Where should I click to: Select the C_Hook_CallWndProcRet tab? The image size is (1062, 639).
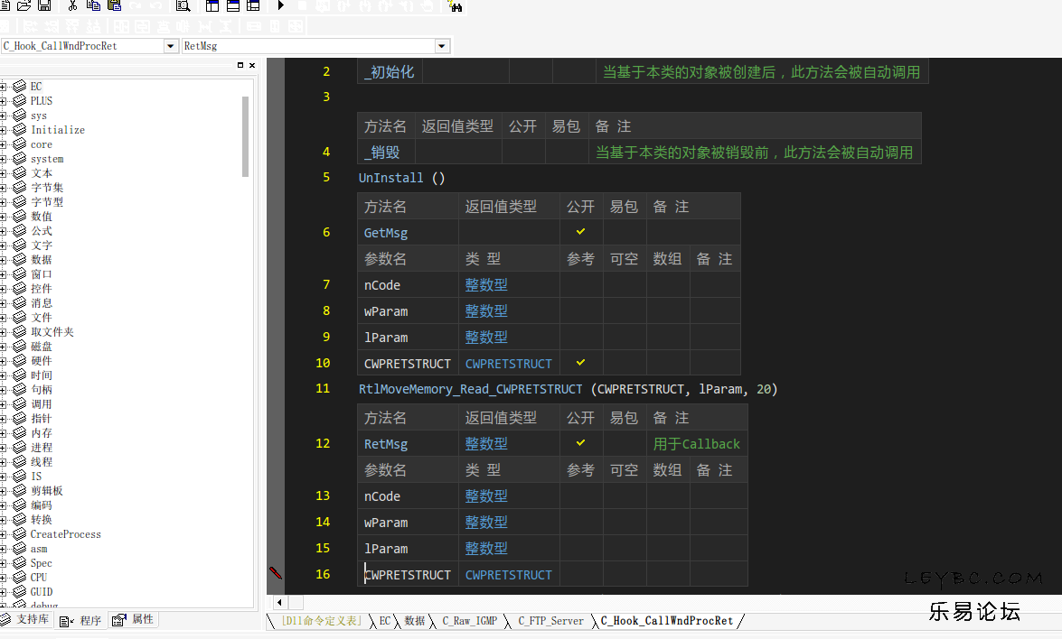[x=666, y=621]
